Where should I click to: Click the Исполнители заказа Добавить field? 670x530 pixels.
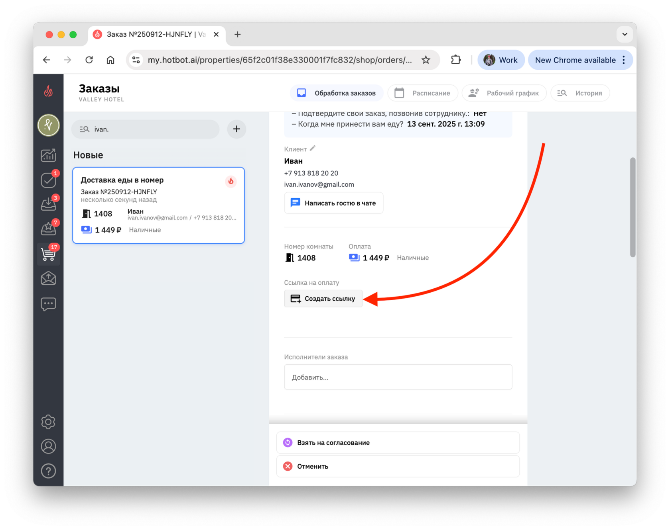[x=398, y=377]
